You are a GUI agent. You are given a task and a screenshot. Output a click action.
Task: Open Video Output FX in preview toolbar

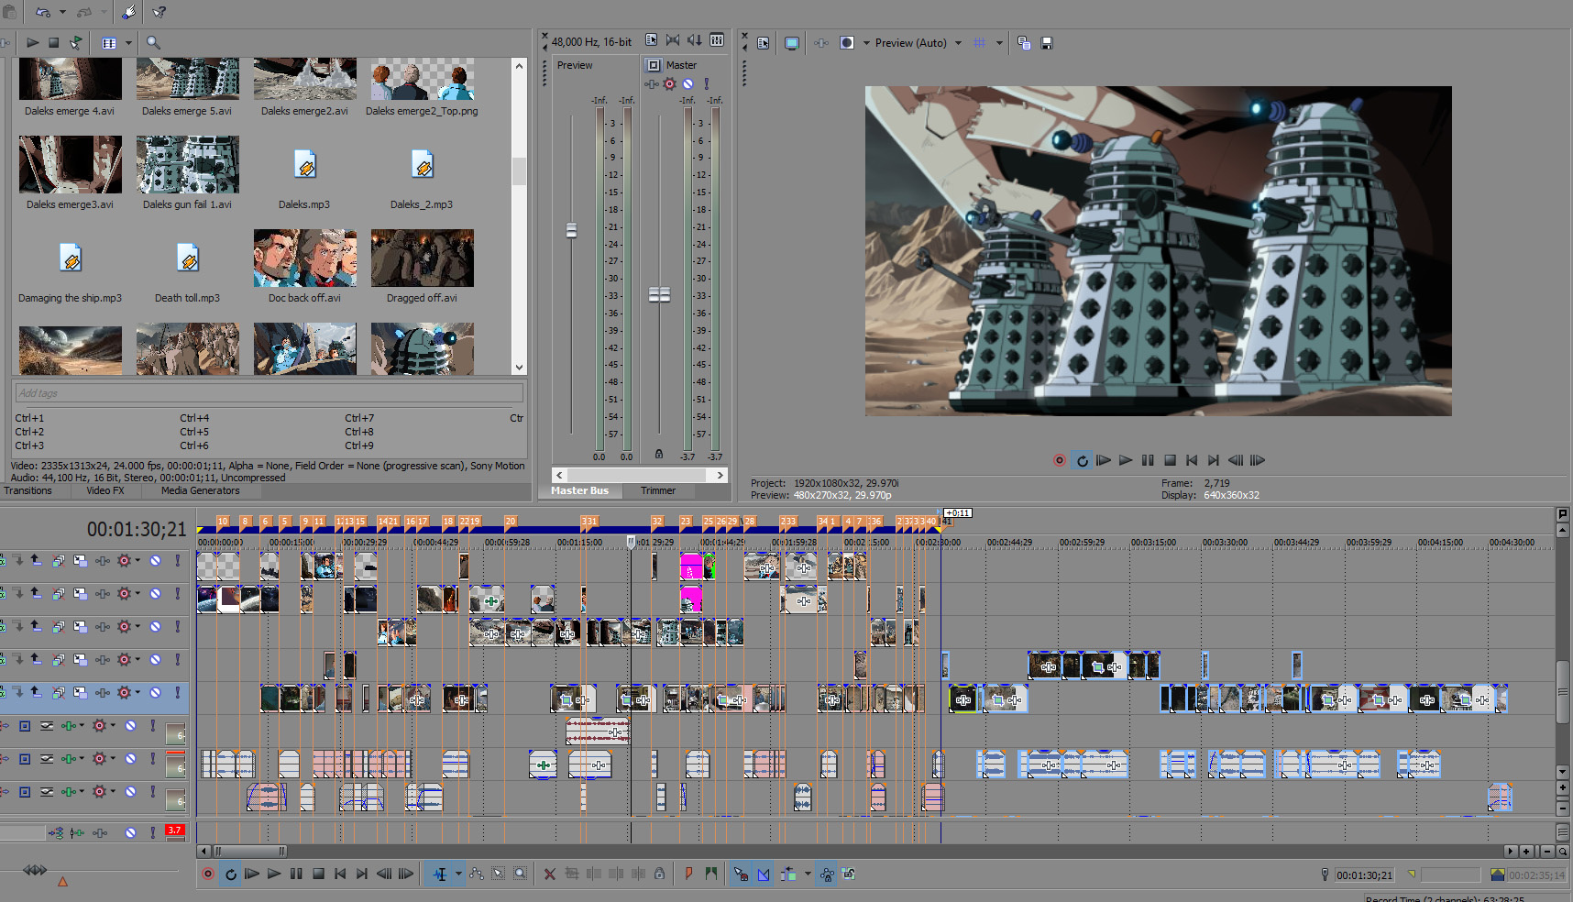(821, 43)
